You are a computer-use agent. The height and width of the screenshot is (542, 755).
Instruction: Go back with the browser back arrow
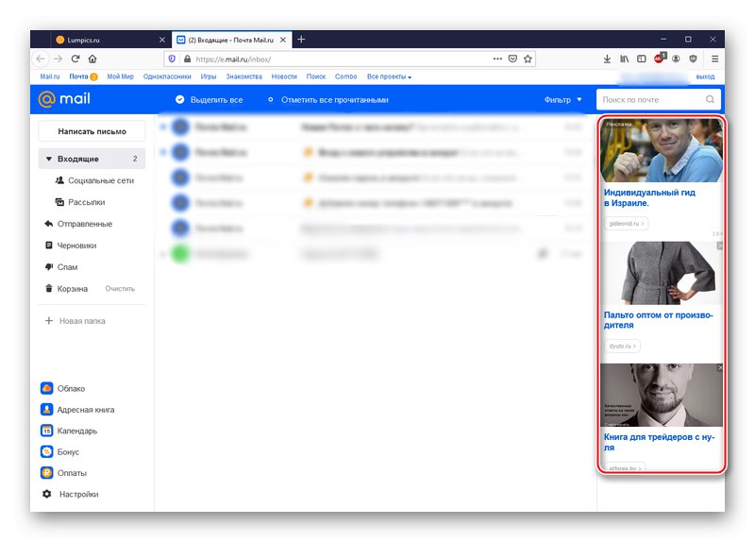pyautogui.click(x=41, y=59)
